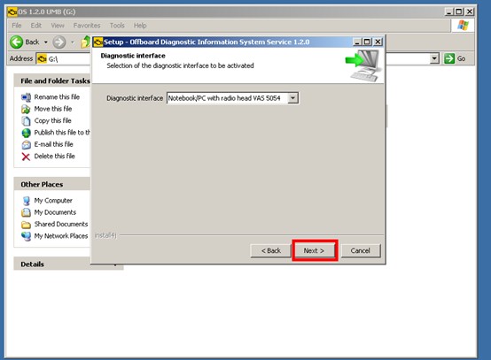Go to previous step with < Back button
This screenshot has height=360, width=491.
tap(270, 250)
